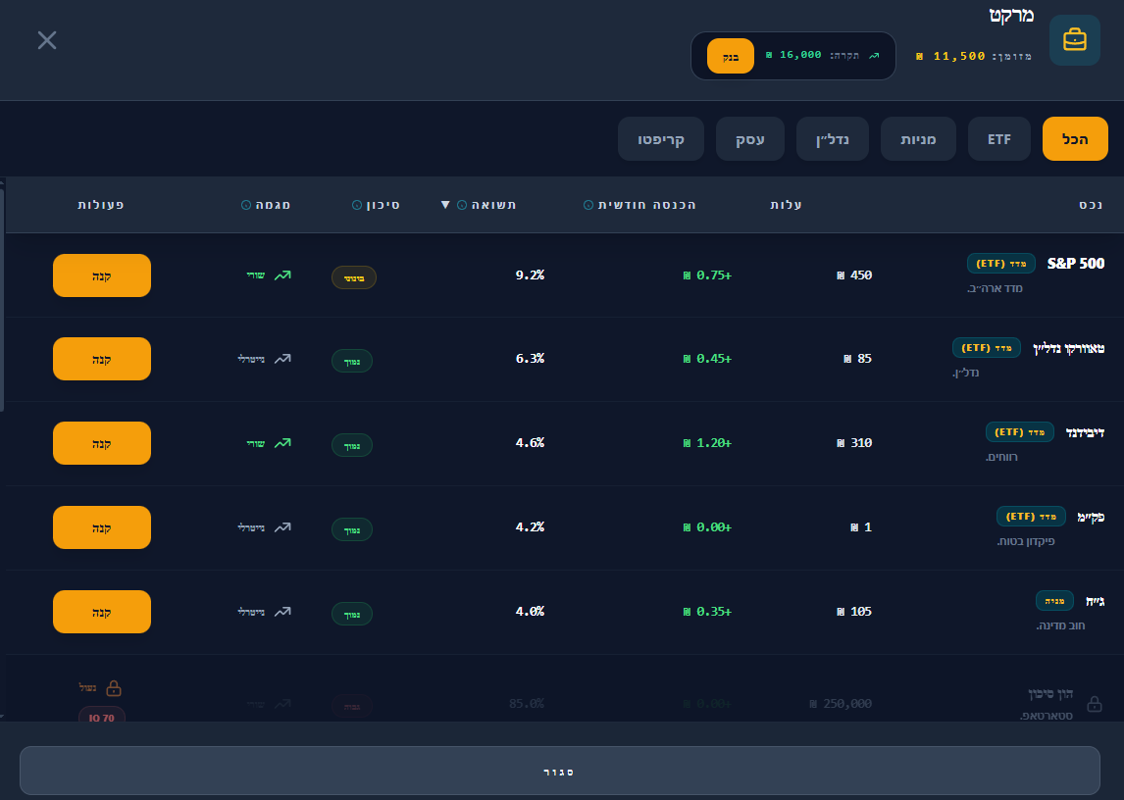Click the ETF badge next to פק״מ
This screenshot has width=1124, height=800.
pyautogui.click(x=1031, y=516)
